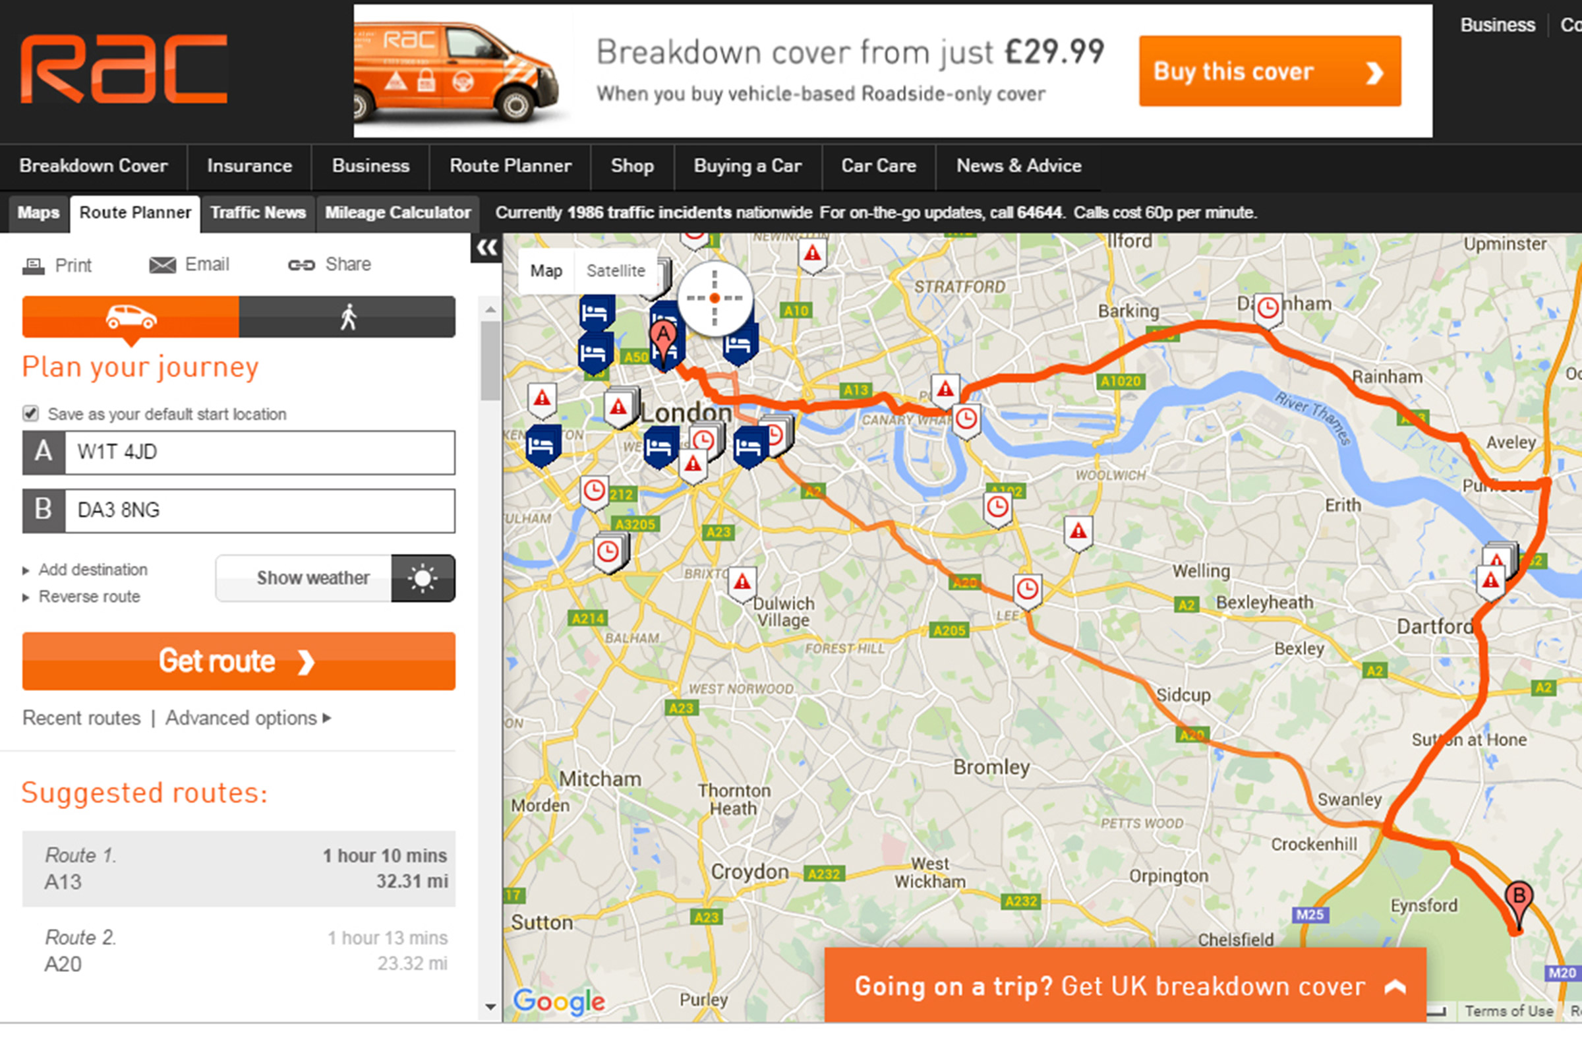Click the Print icon
Viewport: 1582px width, 1055px height.
pos(33,266)
